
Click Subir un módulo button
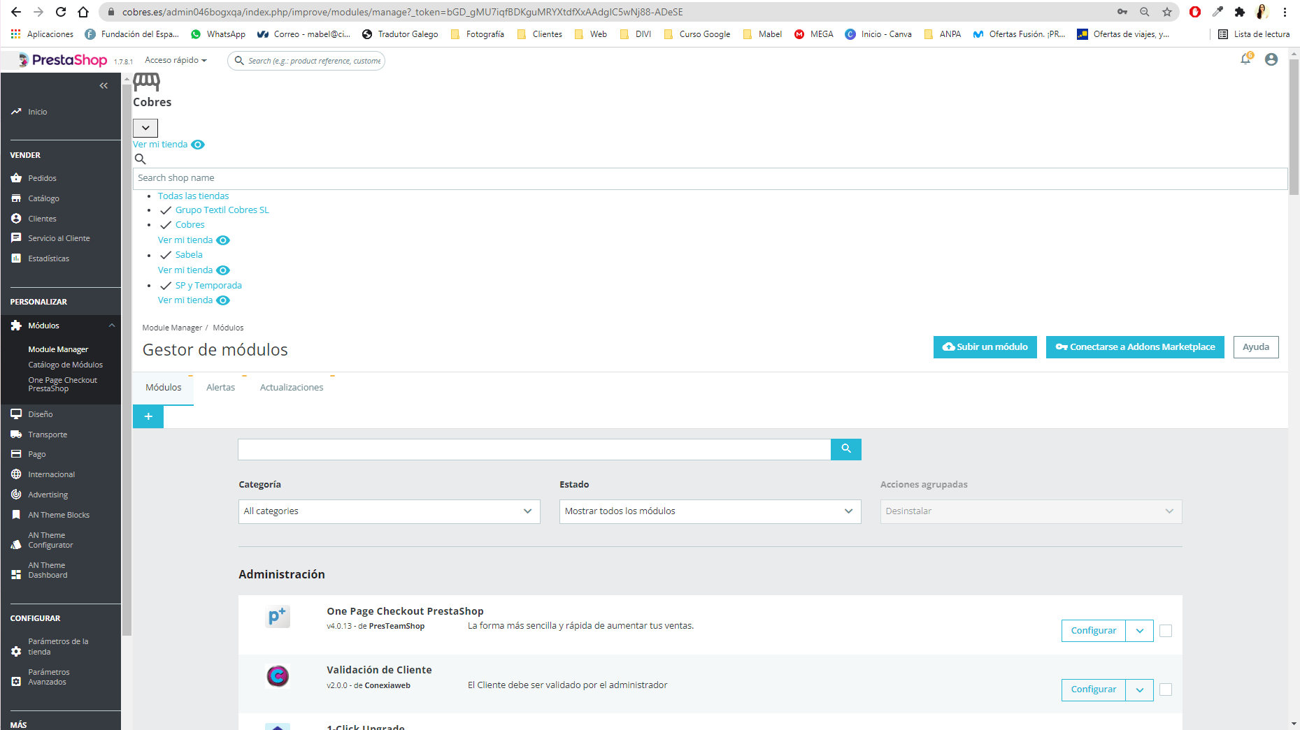coord(985,347)
